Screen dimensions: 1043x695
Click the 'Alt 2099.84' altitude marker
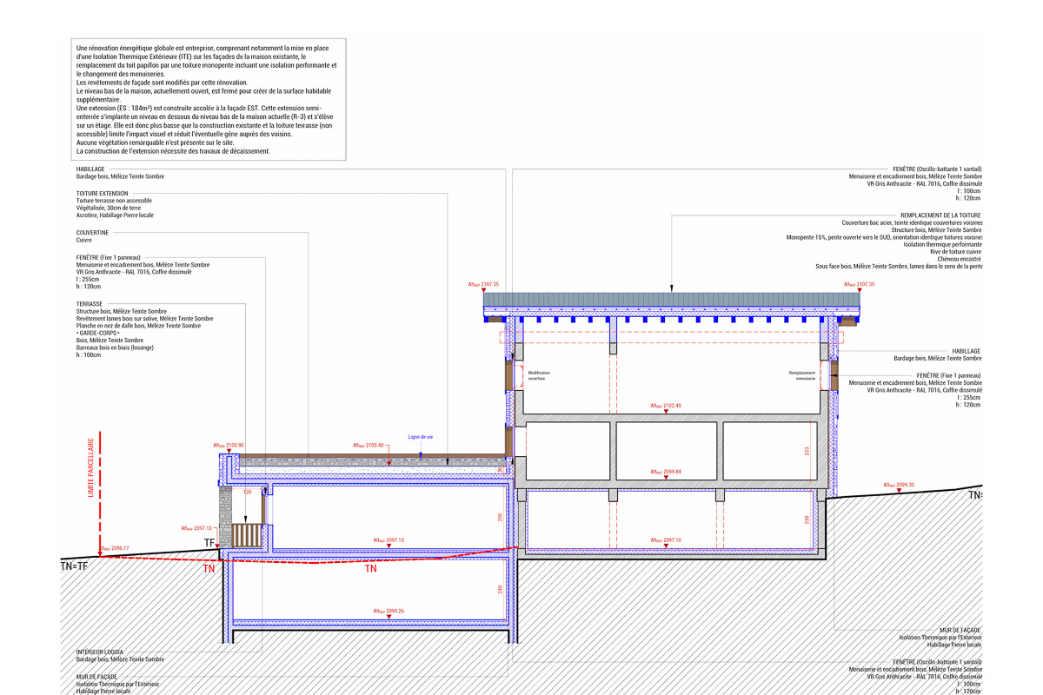pos(666,472)
